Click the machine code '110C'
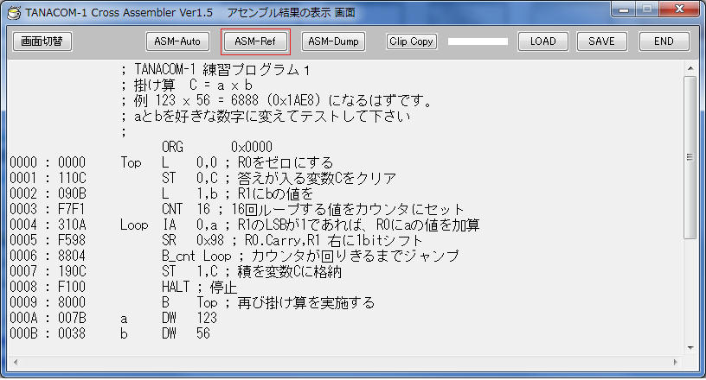 tap(72, 178)
